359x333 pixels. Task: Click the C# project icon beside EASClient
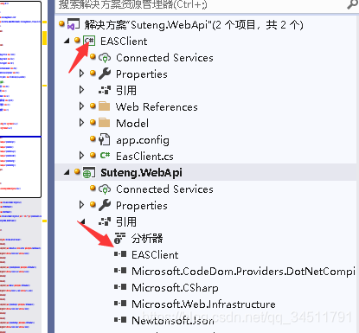click(89, 41)
